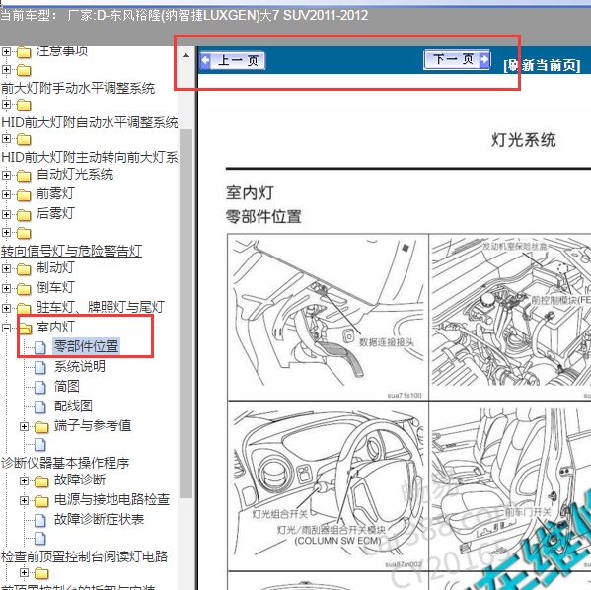Select HID前大灯附自动水平调整系统 in the tree

click(90, 122)
